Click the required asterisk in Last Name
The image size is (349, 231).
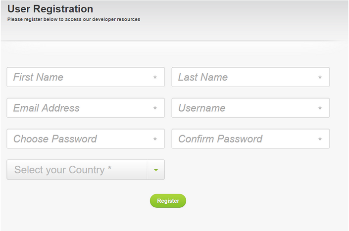point(320,77)
